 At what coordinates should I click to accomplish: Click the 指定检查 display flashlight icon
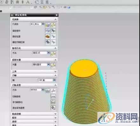(x=53, y=36)
